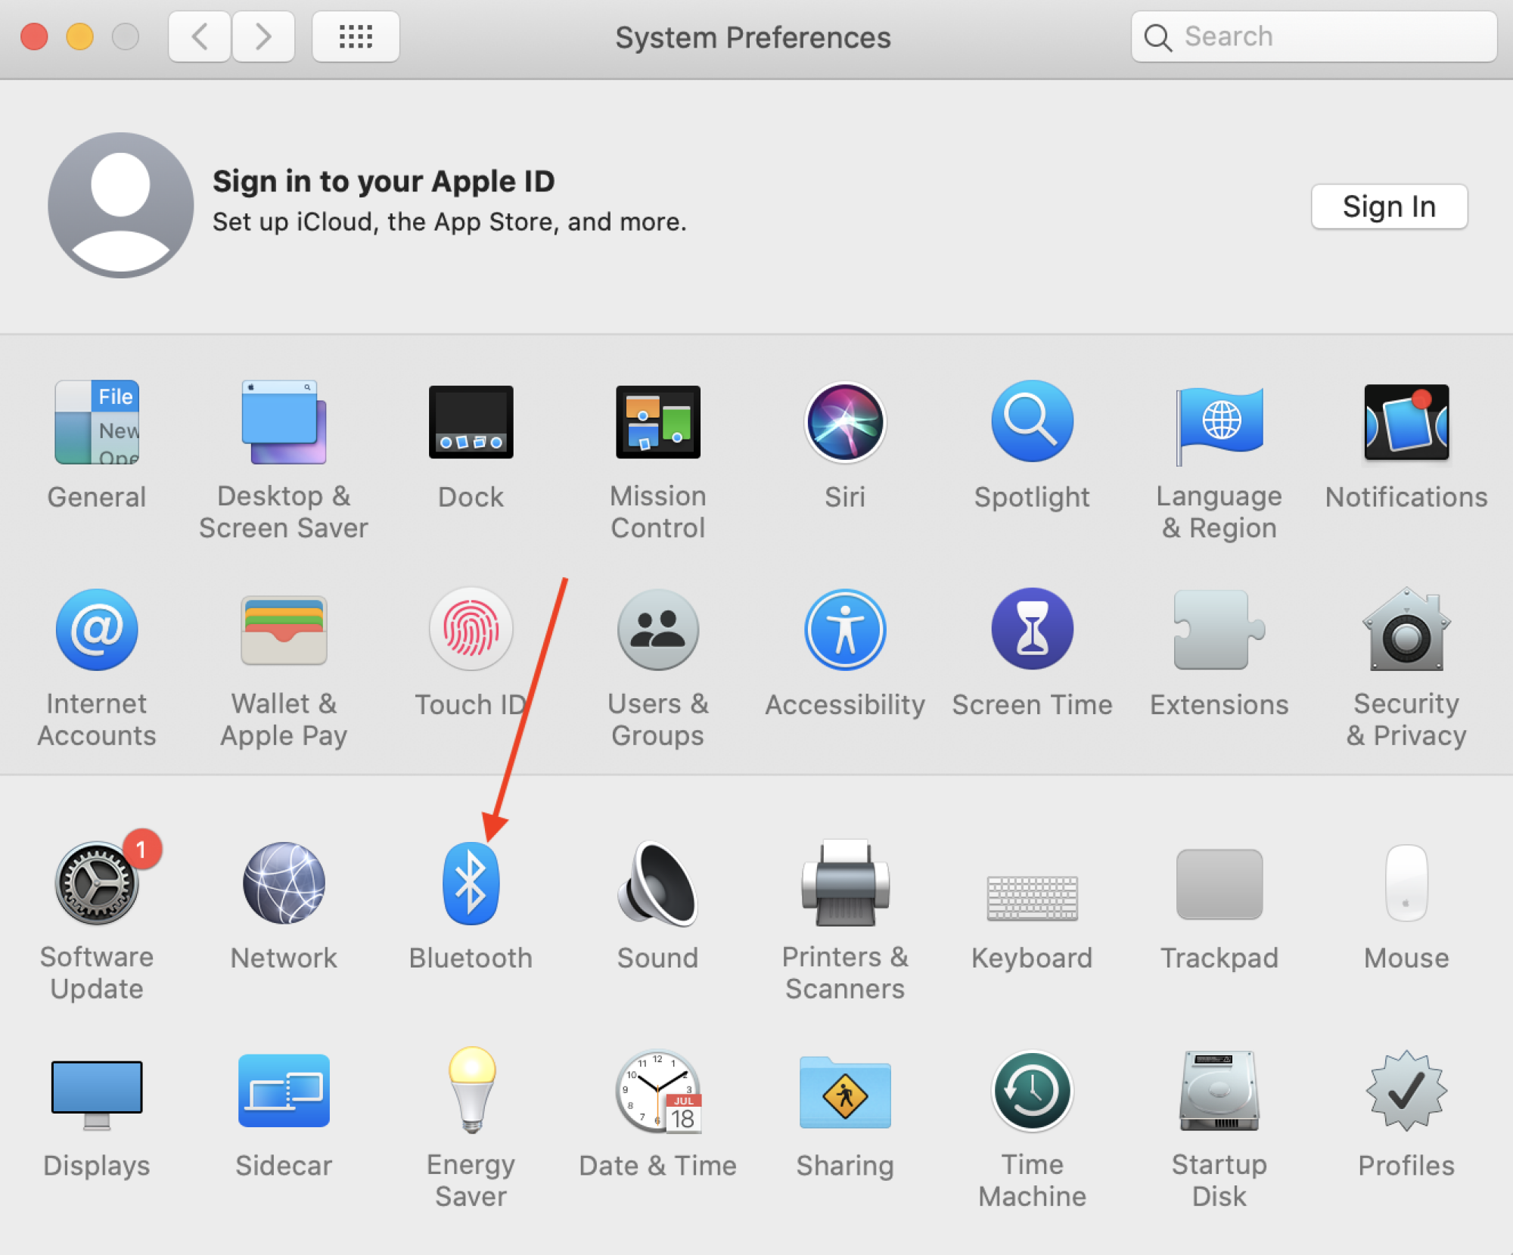Image resolution: width=1513 pixels, height=1255 pixels.
Task: Open Security & Privacy settings
Action: pos(1405,630)
